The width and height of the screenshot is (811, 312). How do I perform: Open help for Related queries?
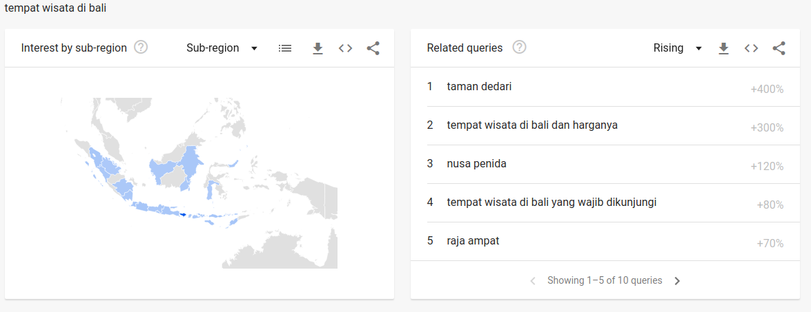click(519, 48)
